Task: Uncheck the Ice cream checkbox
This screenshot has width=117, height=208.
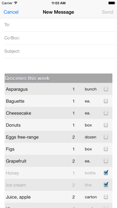Action: coord(106,184)
